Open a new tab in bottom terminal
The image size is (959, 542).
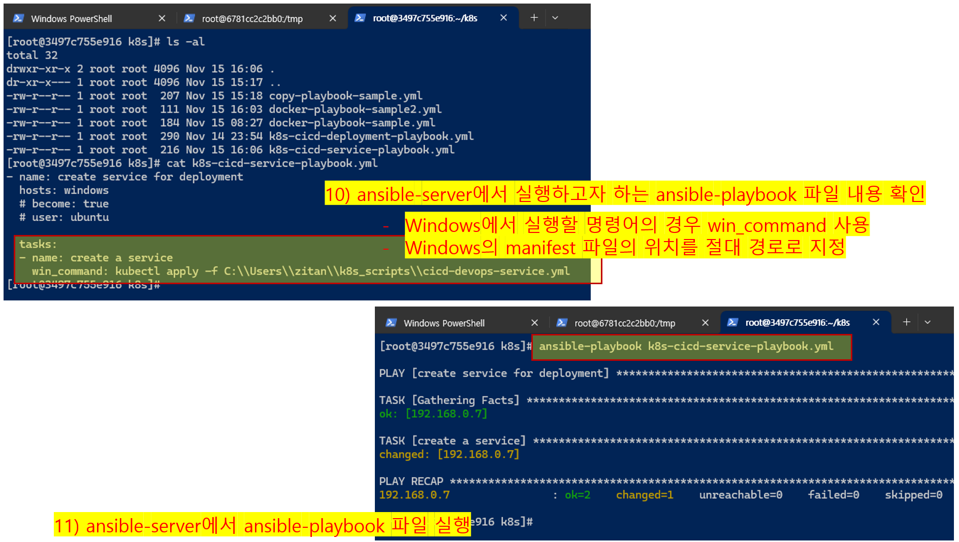click(x=906, y=322)
